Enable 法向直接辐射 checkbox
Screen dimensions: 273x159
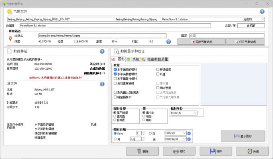pos(115,83)
